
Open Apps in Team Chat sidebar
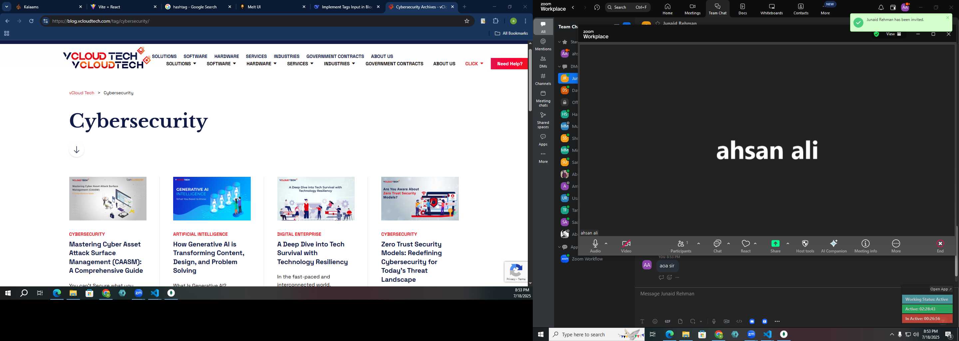click(x=543, y=140)
